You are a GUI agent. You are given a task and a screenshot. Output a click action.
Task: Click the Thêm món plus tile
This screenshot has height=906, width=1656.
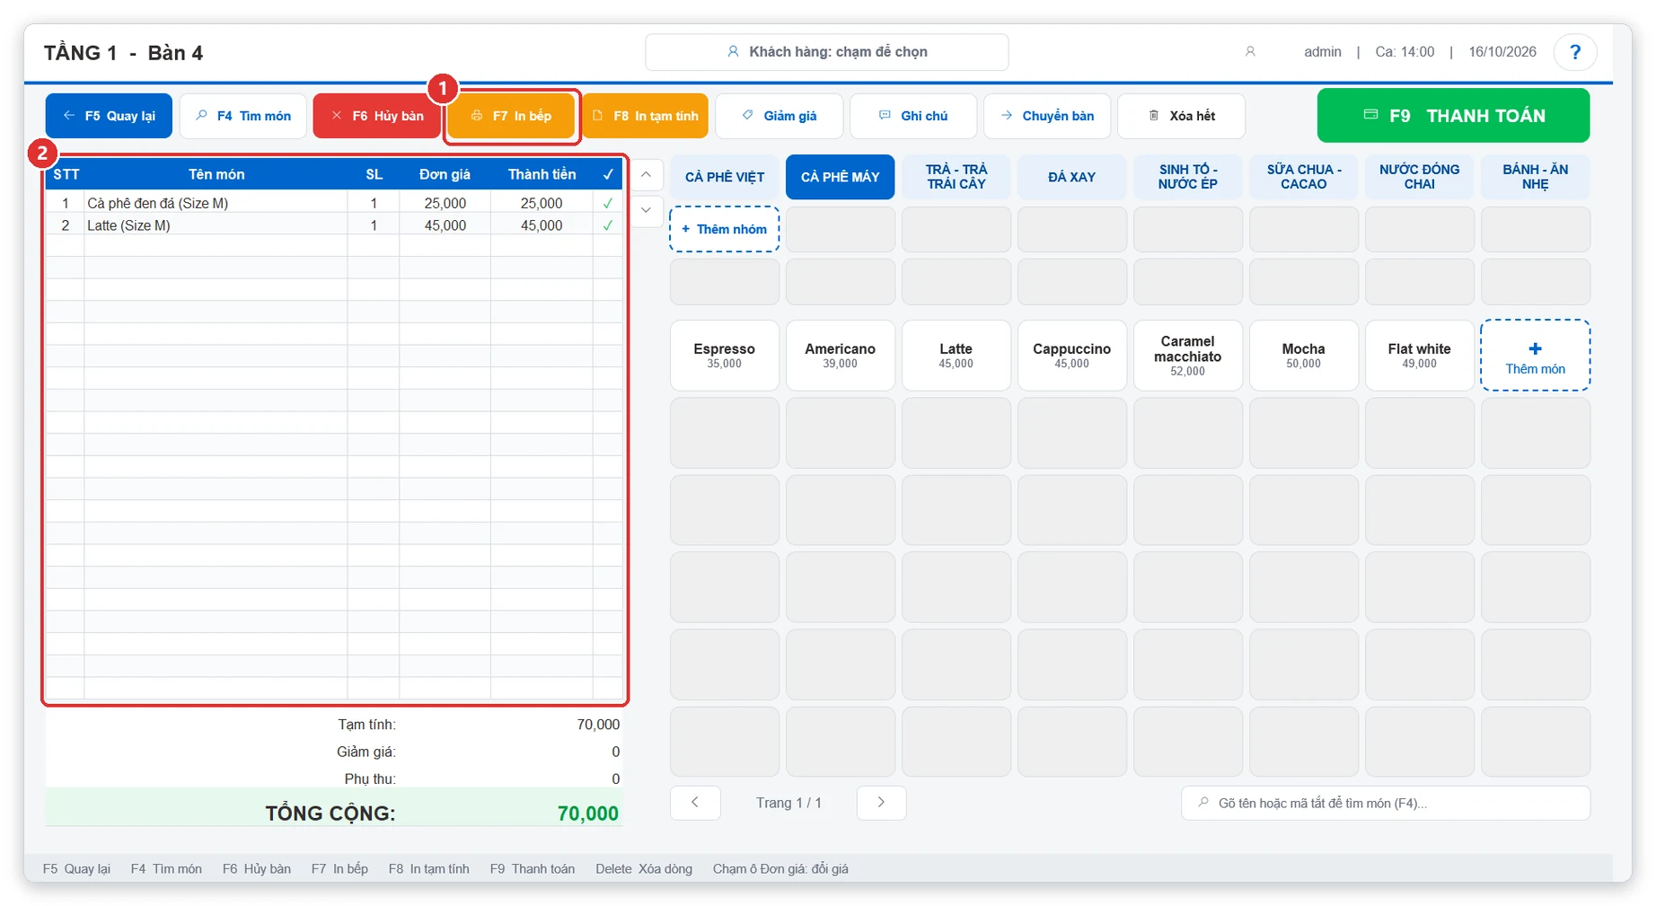pos(1535,355)
